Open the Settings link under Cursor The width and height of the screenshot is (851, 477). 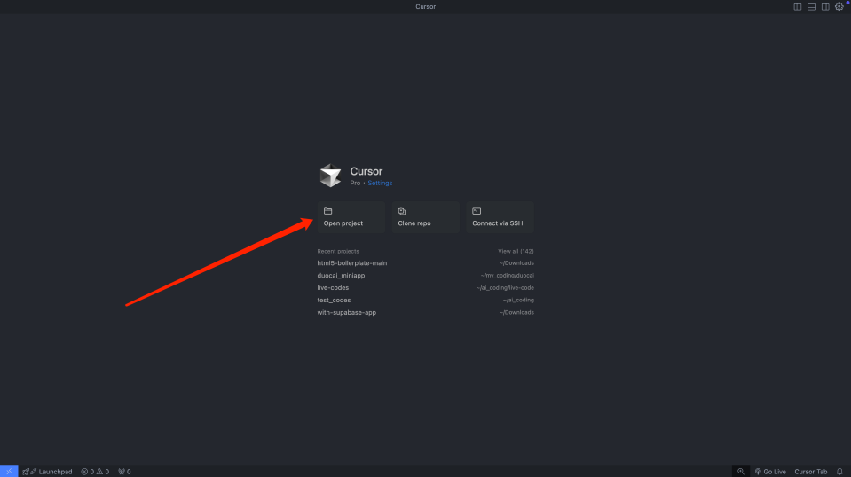(380, 184)
